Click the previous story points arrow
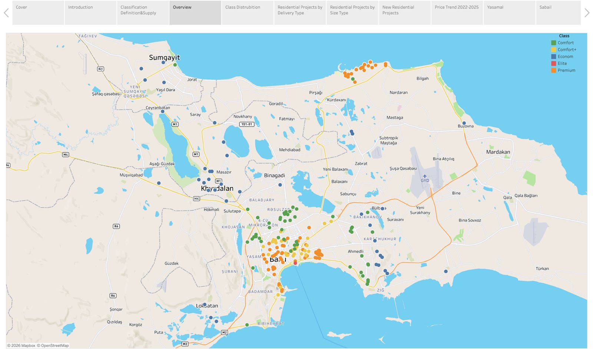Screen dimensions: 593x349 pyautogui.click(x=6, y=13)
